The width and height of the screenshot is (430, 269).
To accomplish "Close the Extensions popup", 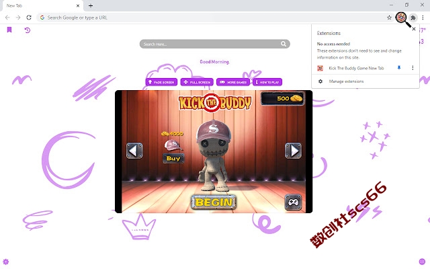I will 414,29.
